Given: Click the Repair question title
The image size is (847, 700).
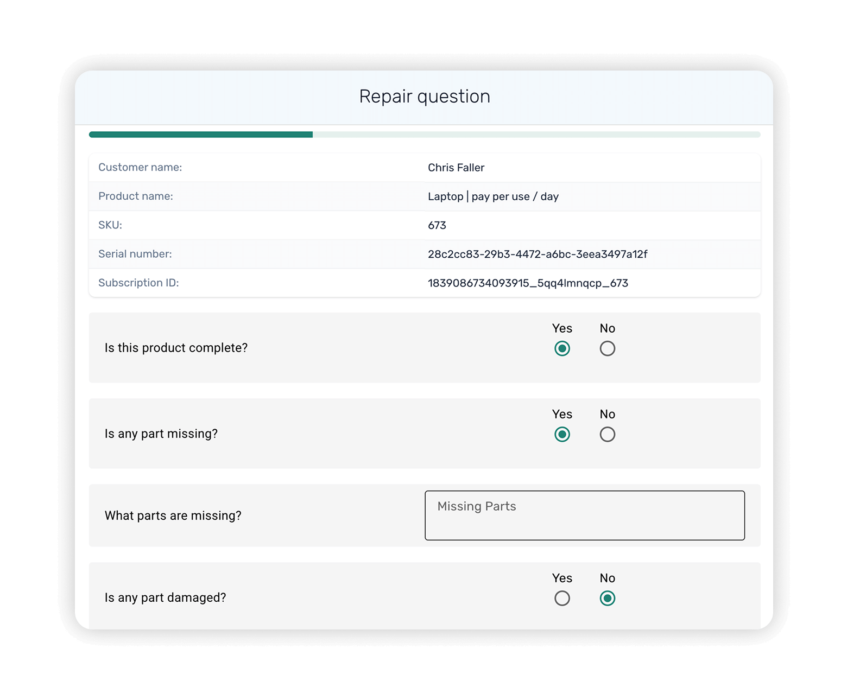Looking at the screenshot, I should [424, 96].
